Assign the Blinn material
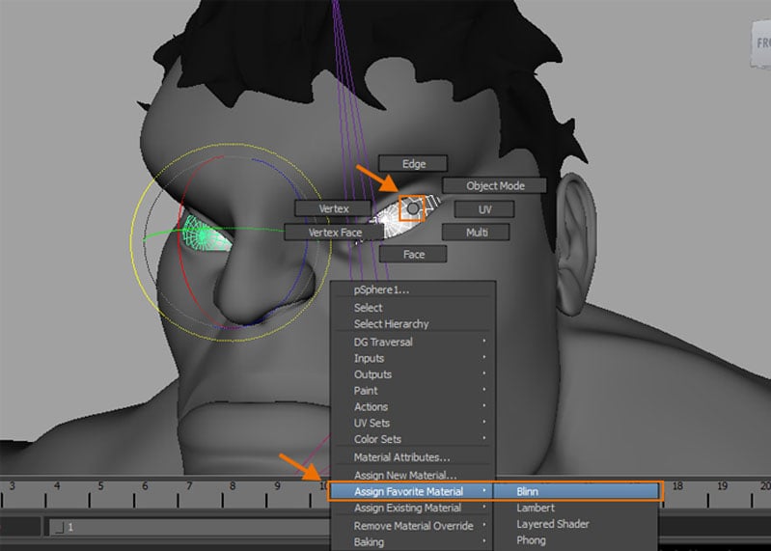The image size is (771, 551). coord(576,491)
